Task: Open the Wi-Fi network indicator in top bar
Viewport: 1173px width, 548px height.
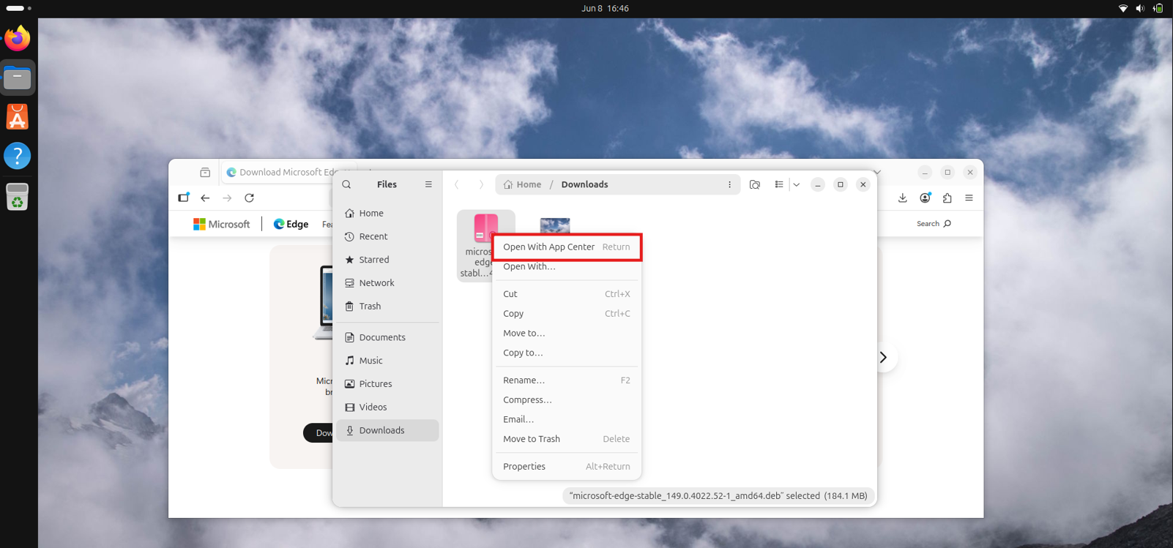Action: pyautogui.click(x=1123, y=9)
